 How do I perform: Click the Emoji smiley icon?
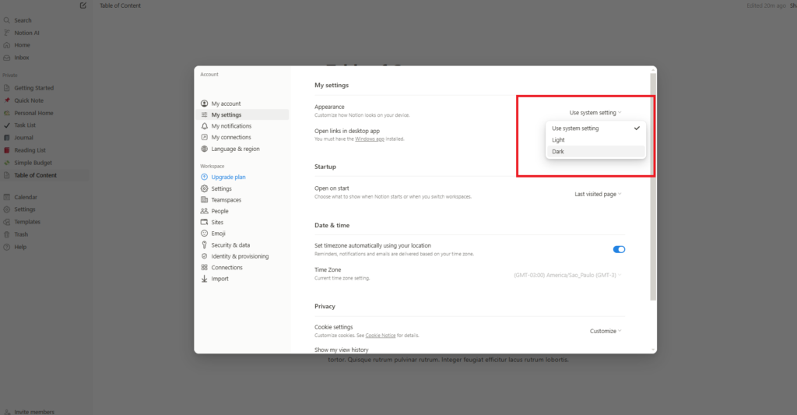[205, 234]
